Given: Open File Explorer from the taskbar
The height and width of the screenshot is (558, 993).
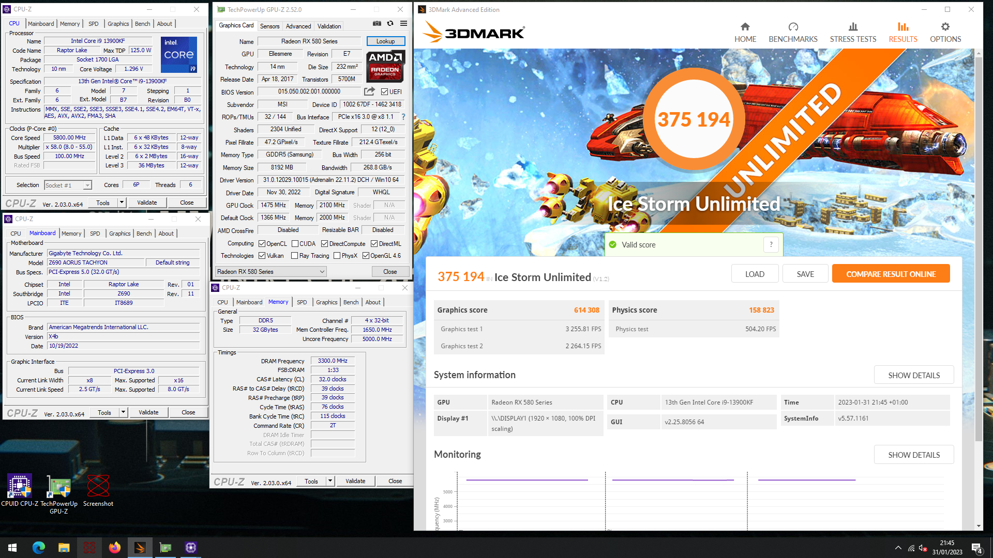Looking at the screenshot, I should click(64, 548).
